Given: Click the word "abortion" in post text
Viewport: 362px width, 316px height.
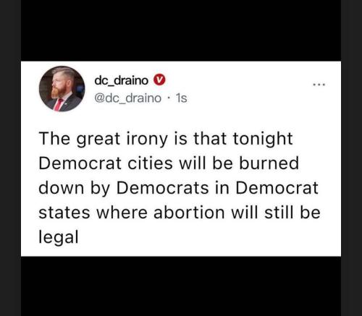Looking at the screenshot, I should (x=189, y=213).
